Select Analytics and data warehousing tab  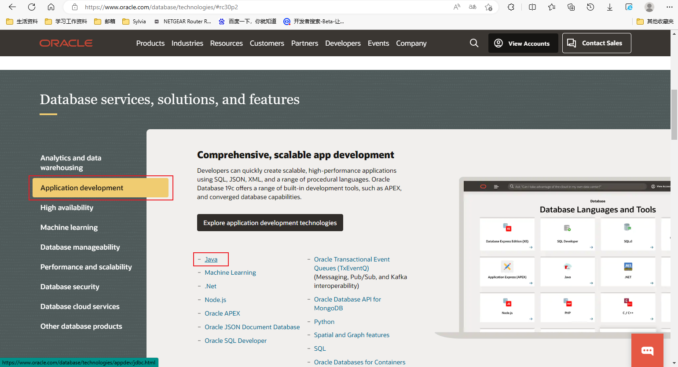(x=71, y=163)
